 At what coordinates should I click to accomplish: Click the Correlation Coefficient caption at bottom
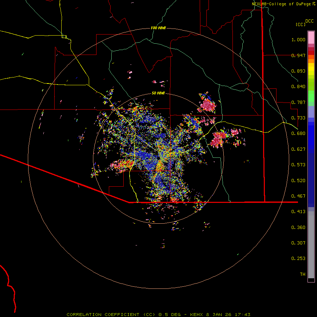158,315
